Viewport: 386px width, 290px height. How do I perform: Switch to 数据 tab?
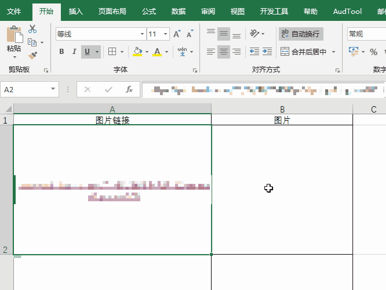click(x=179, y=12)
